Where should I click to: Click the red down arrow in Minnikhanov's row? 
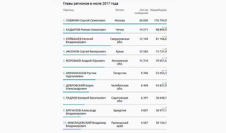click(x=163, y=71)
